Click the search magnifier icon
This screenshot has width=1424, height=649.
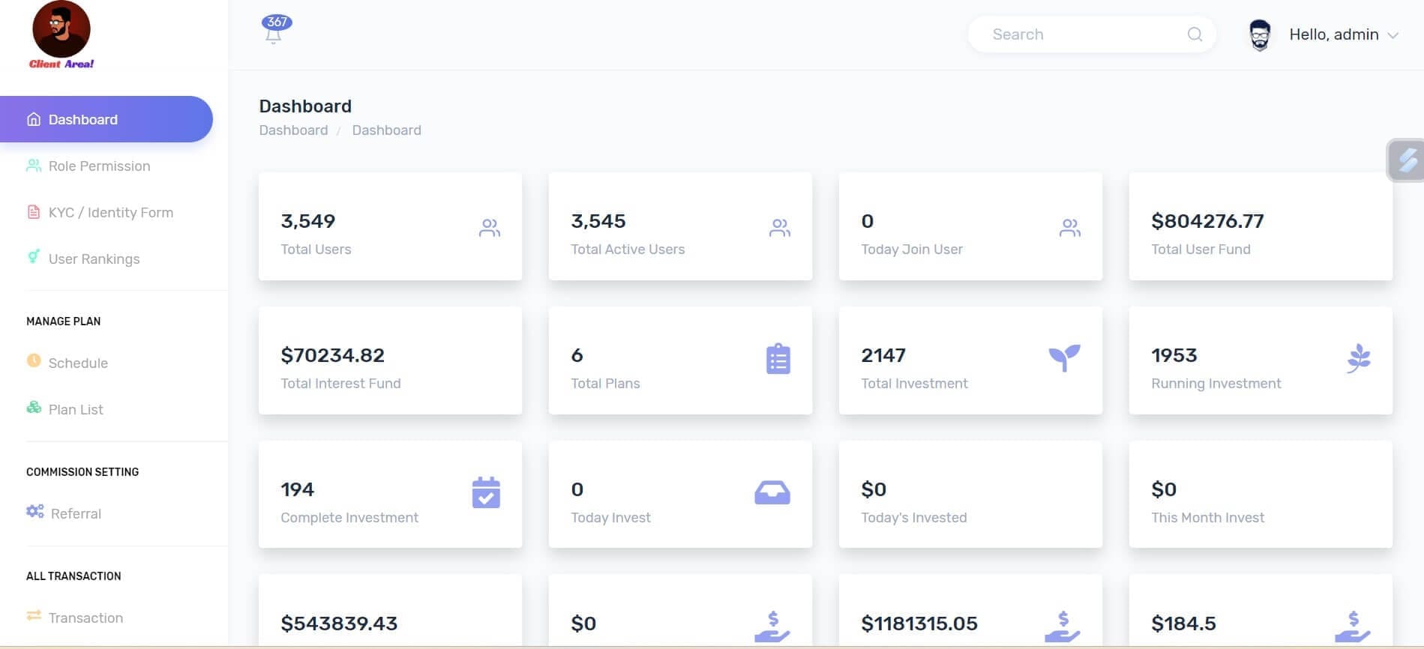[1195, 34]
